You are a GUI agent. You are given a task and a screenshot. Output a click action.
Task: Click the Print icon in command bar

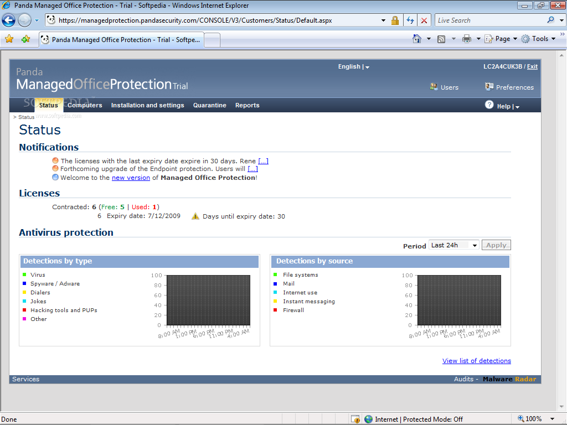(467, 39)
